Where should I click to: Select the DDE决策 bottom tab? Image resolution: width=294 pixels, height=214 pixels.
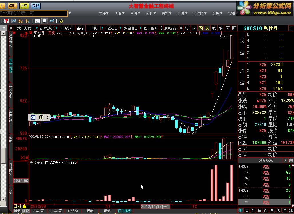coord(56,211)
